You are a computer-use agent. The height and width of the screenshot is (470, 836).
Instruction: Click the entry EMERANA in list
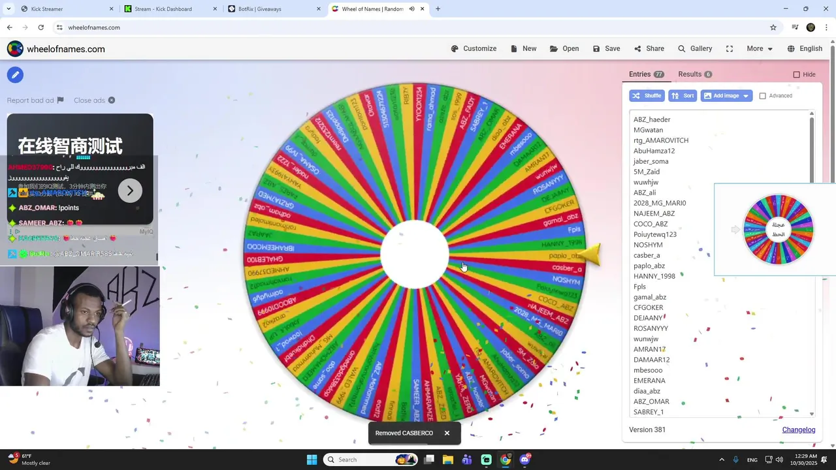(649, 381)
